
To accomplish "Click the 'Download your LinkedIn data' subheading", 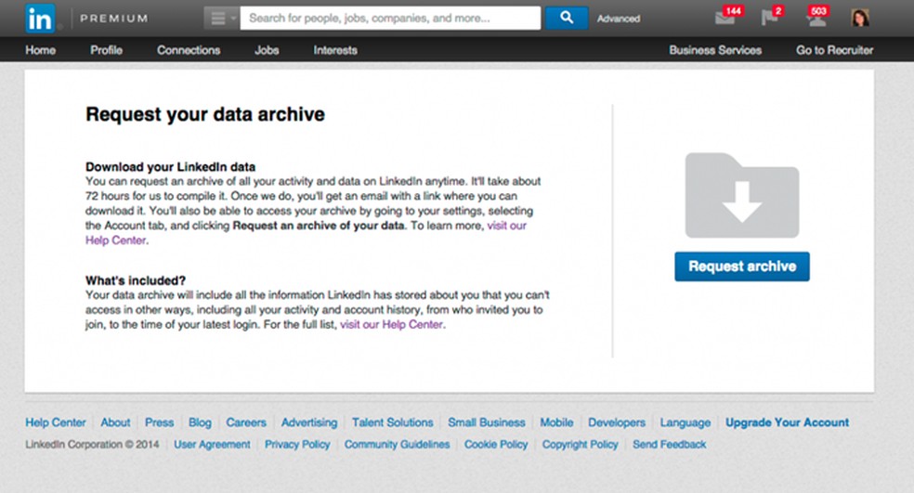I will point(171,167).
